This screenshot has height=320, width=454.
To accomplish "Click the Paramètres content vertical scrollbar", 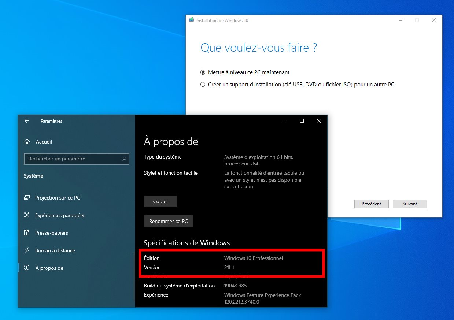I will [326, 216].
